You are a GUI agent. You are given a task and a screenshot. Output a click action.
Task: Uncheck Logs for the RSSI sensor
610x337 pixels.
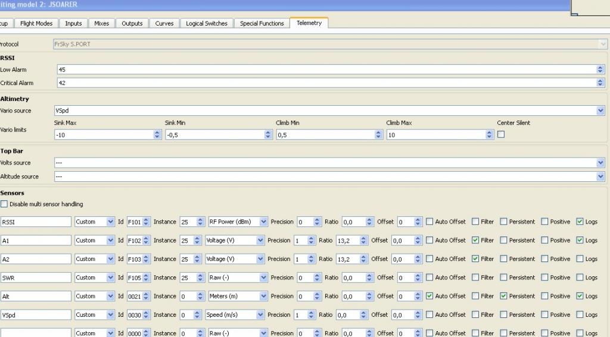pos(580,222)
